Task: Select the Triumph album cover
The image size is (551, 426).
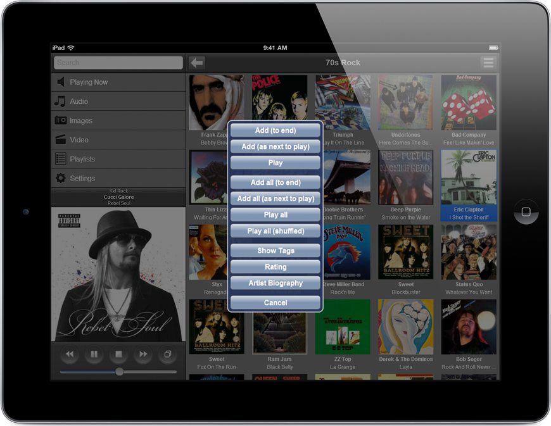Action: pyautogui.click(x=343, y=102)
